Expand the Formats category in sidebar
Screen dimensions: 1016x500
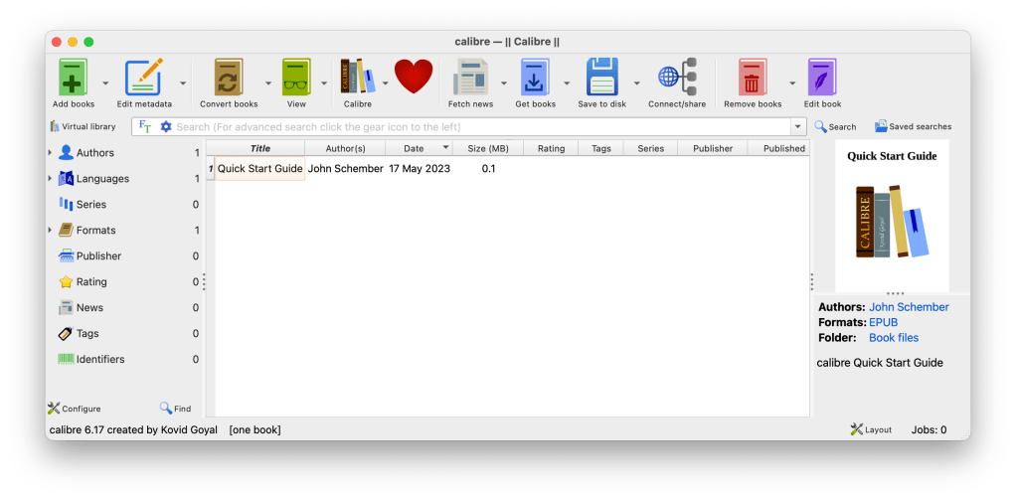tap(50, 231)
